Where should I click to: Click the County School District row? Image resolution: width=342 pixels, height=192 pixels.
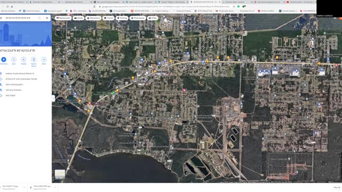(20, 74)
